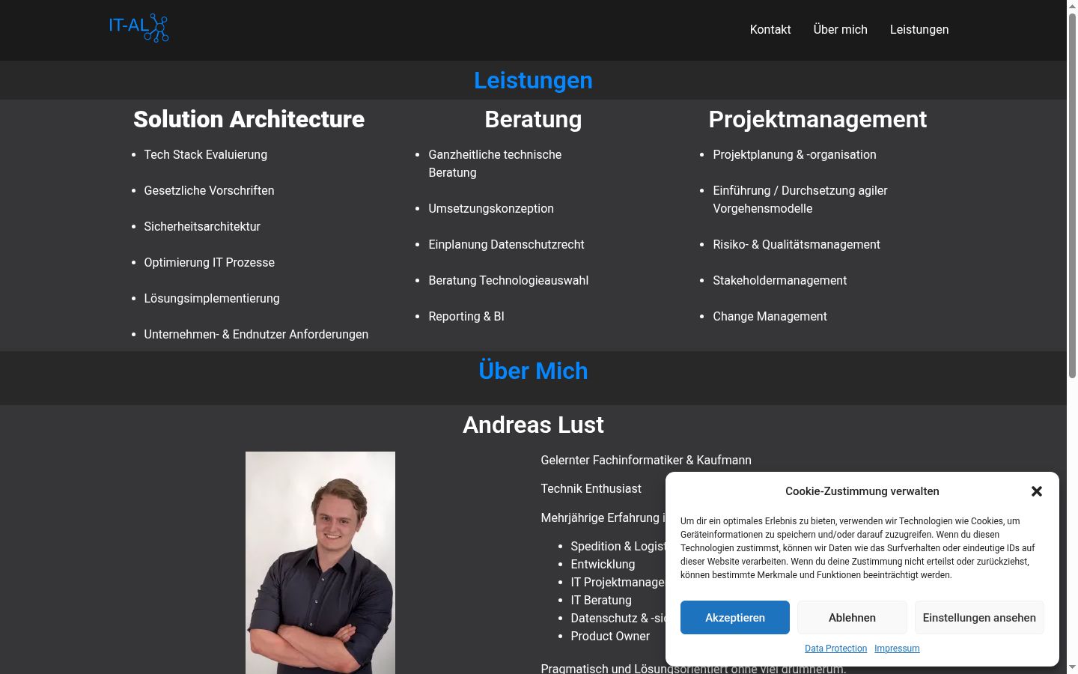Open the Kontakt menu item

point(770,30)
